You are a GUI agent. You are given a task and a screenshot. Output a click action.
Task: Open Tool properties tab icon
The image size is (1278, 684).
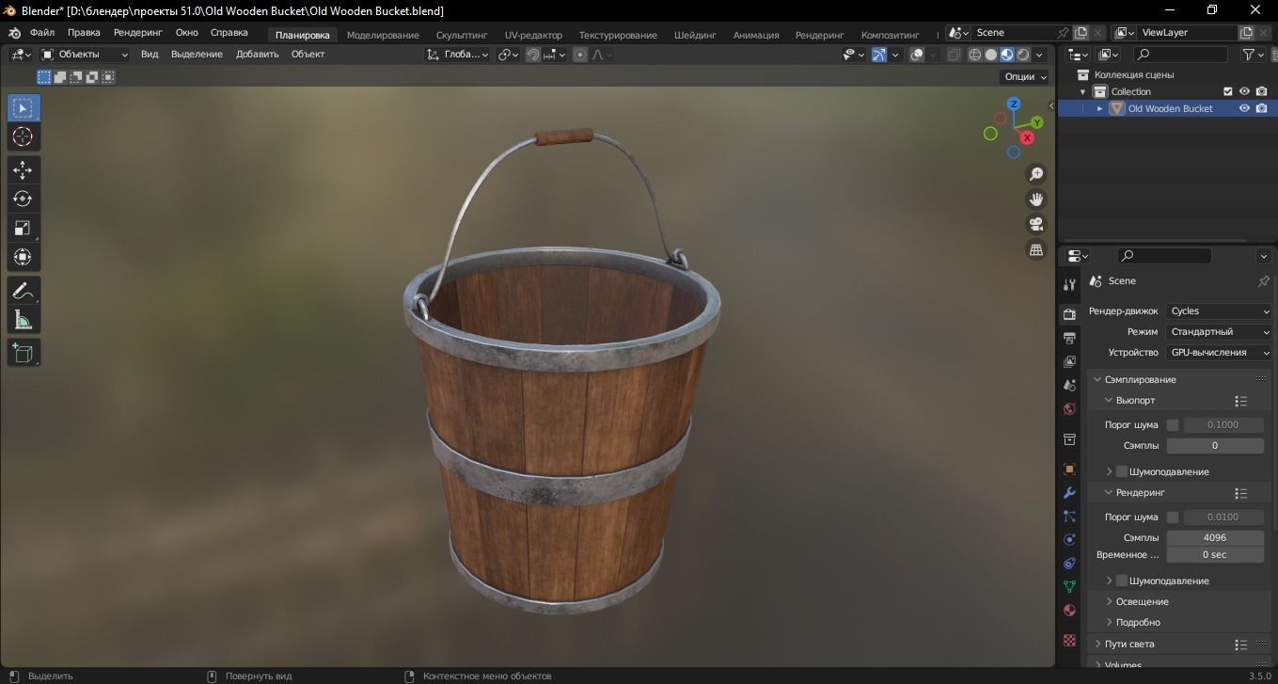1069,285
